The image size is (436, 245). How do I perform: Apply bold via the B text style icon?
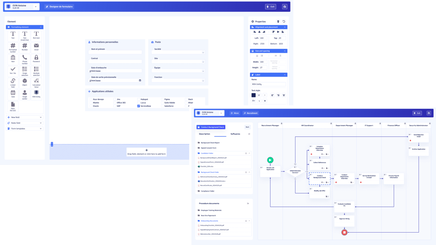pyautogui.click(x=265, y=101)
